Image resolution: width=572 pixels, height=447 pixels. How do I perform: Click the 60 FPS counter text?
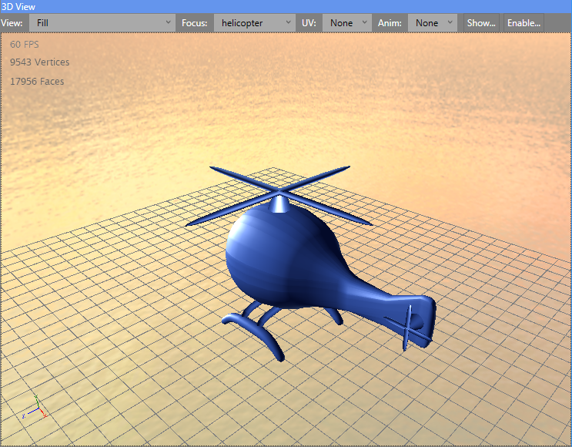click(25, 45)
